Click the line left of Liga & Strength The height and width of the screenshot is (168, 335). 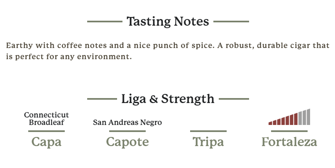[x=102, y=99]
